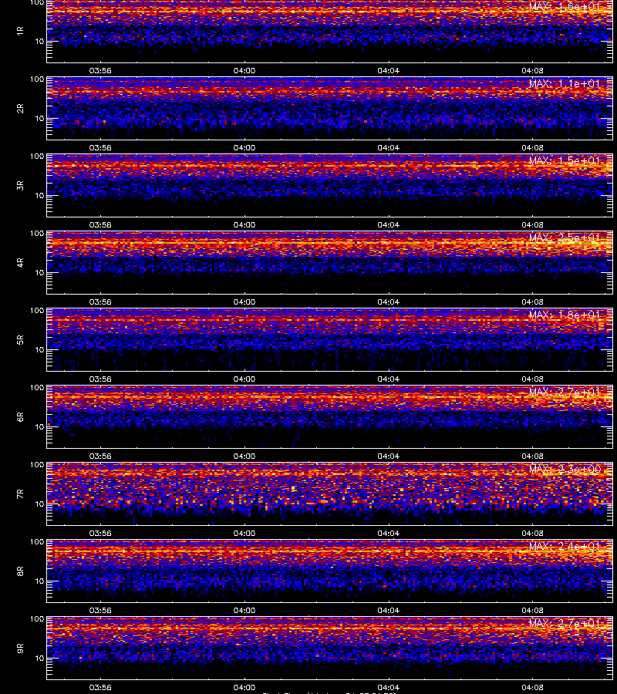Click the 8R panel axis label
The width and height of the screenshot is (617, 694).
[x=20, y=571]
